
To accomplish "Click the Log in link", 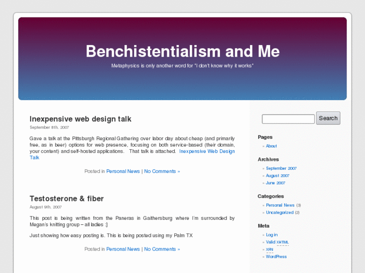I will coord(272,235).
